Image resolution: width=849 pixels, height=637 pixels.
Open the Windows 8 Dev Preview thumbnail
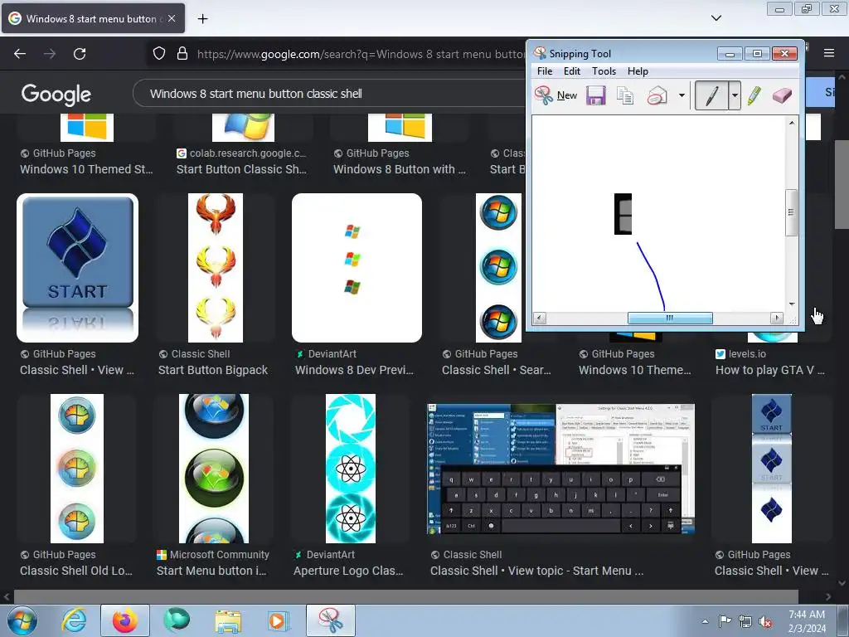[357, 268]
